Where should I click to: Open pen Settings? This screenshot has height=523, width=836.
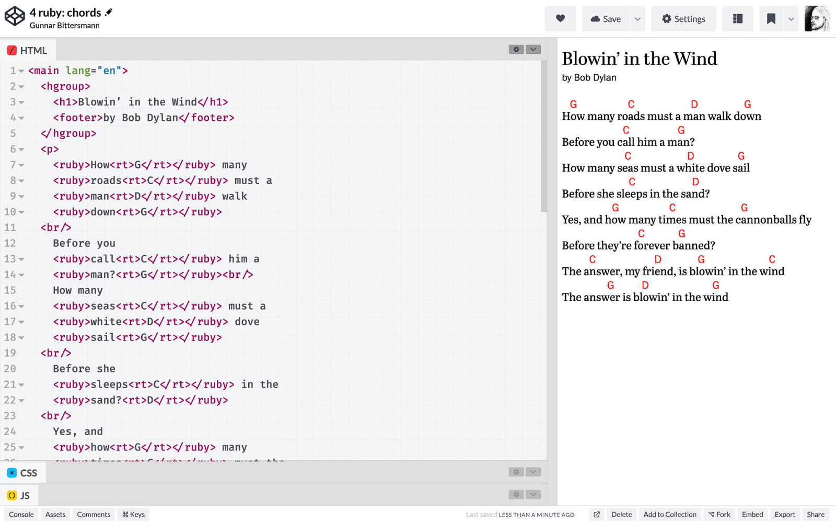point(683,19)
